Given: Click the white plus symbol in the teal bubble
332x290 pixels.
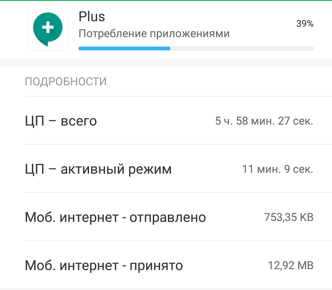Looking at the screenshot, I should click(48, 28).
